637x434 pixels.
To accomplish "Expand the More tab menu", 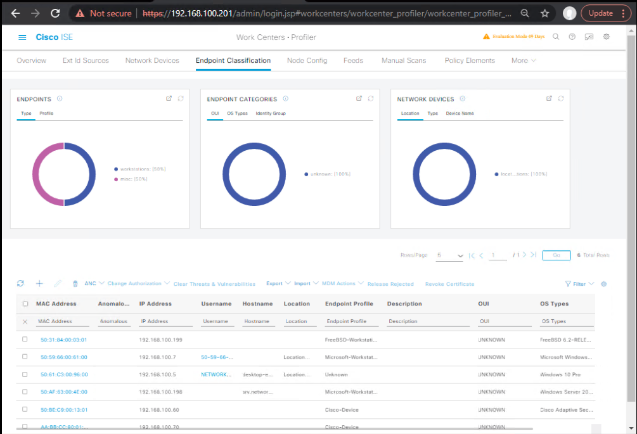I will (x=524, y=60).
